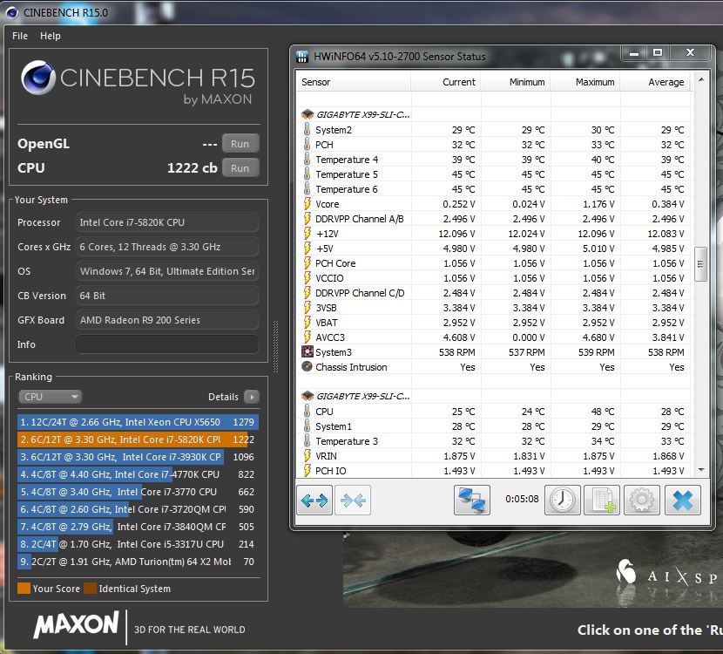Viewport: 723px width, 654px height.
Task: Click the PCH temperature thermometer icon
Action: 307,144
